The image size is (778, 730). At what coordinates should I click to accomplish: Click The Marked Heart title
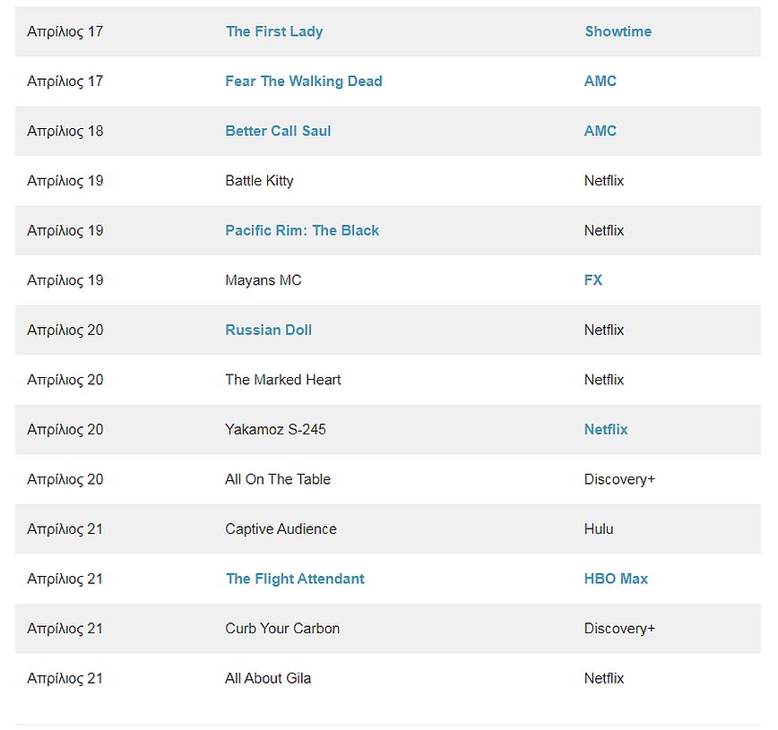tap(282, 380)
